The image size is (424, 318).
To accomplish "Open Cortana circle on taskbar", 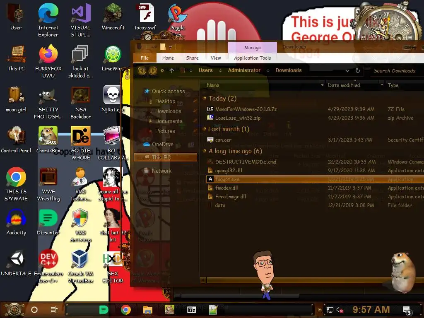I will click(x=34, y=310).
